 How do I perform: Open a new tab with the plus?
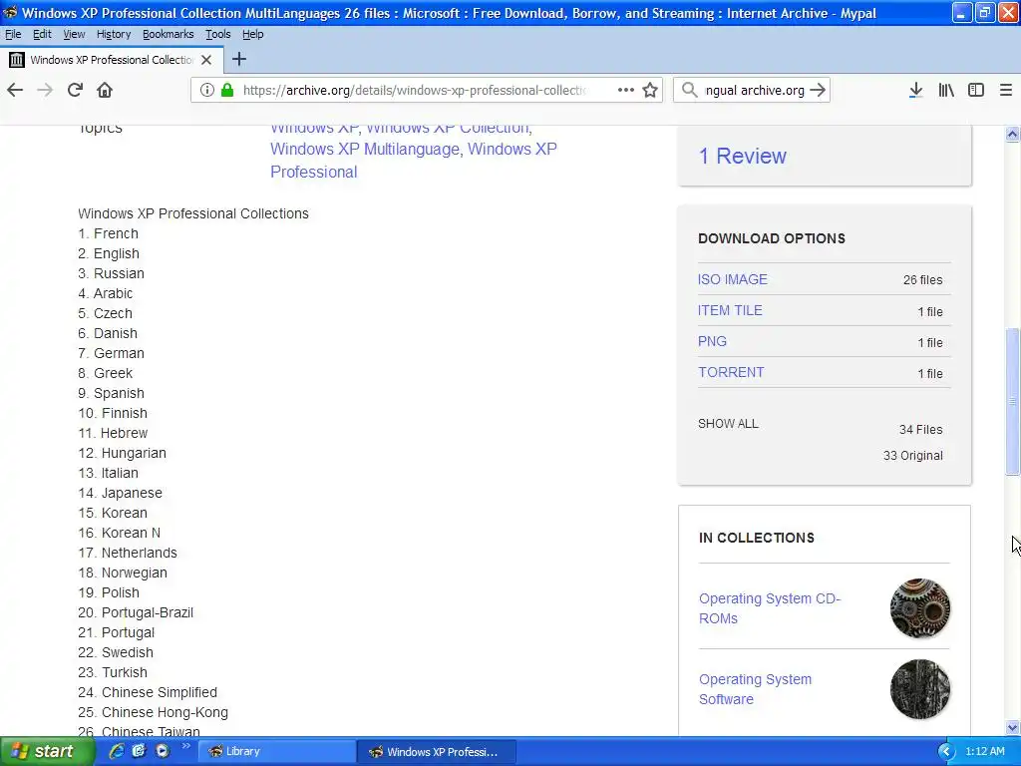click(239, 59)
